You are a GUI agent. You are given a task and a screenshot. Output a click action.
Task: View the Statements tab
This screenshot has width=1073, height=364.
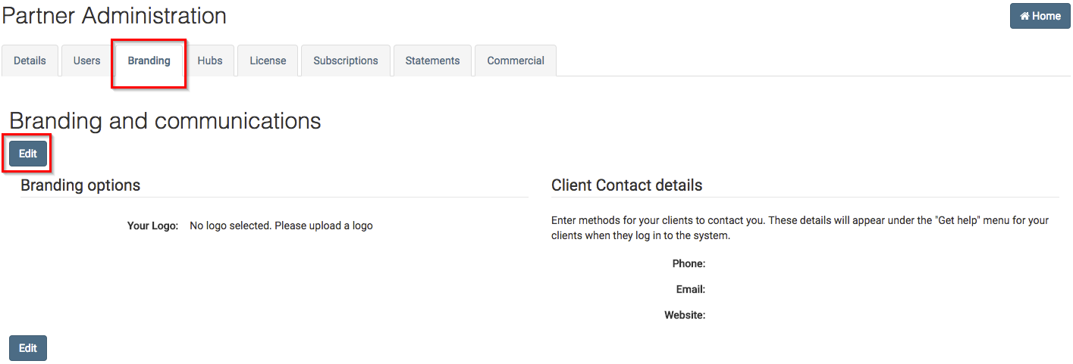click(432, 61)
